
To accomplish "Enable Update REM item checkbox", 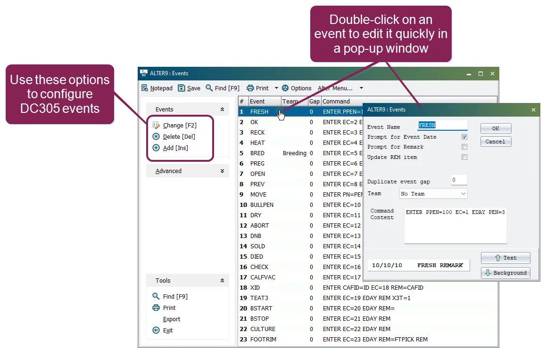I will click(464, 157).
